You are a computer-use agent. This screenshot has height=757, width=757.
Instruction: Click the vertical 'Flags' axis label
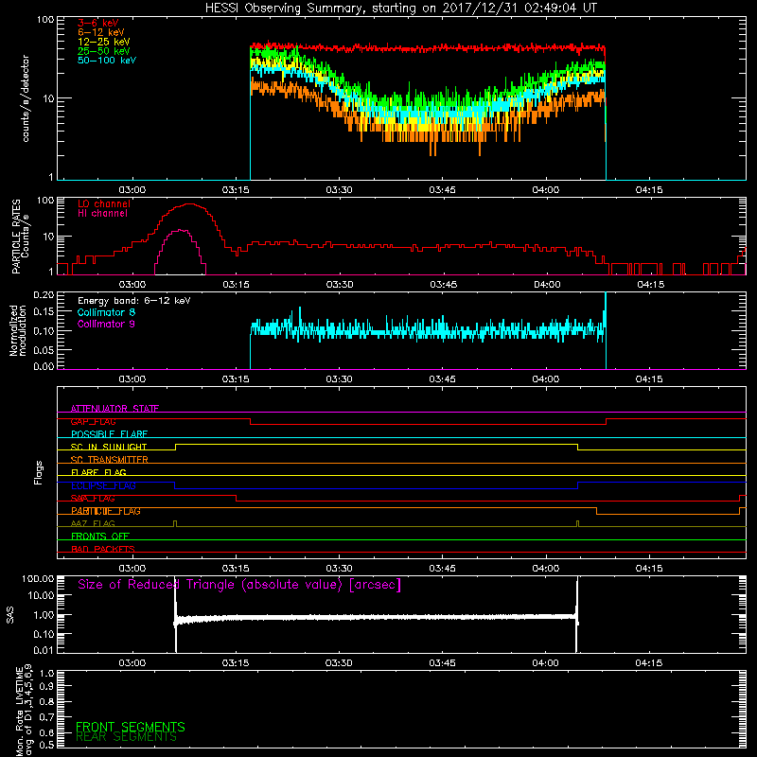tap(39, 472)
